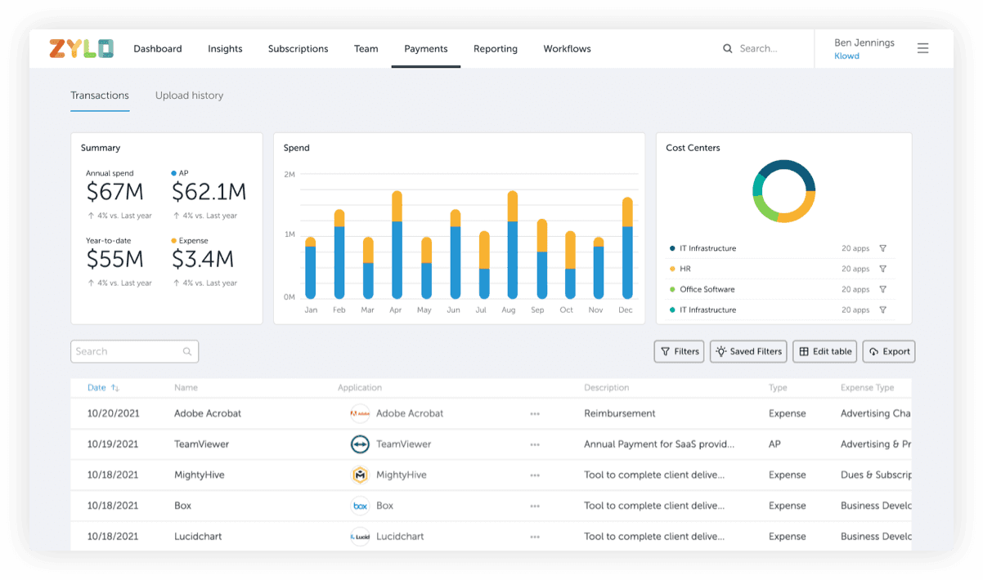Click the Lucidchart application name

400,537
